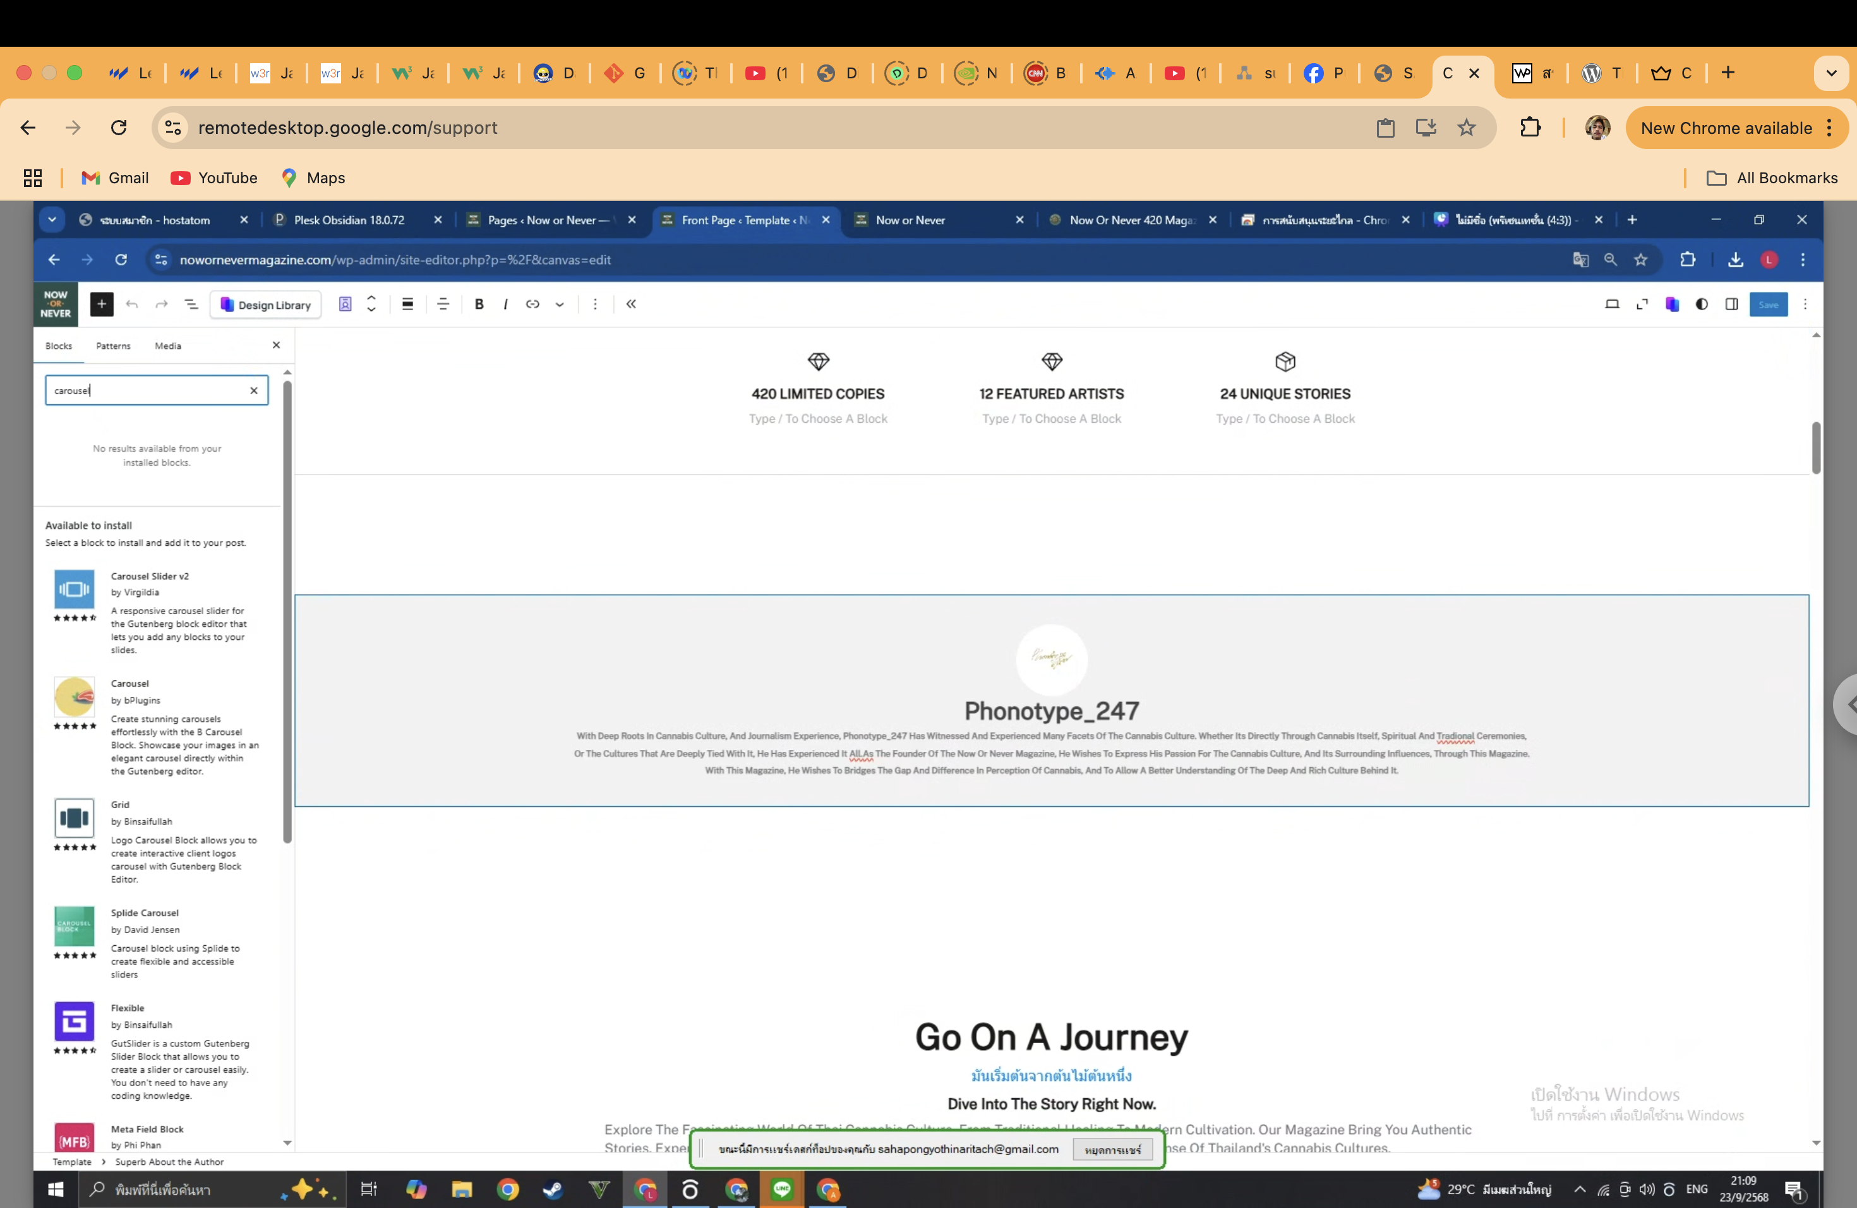The height and width of the screenshot is (1208, 1857).
Task: Insert a link with the link icon
Action: pyautogui.click(x=533, y=305)
